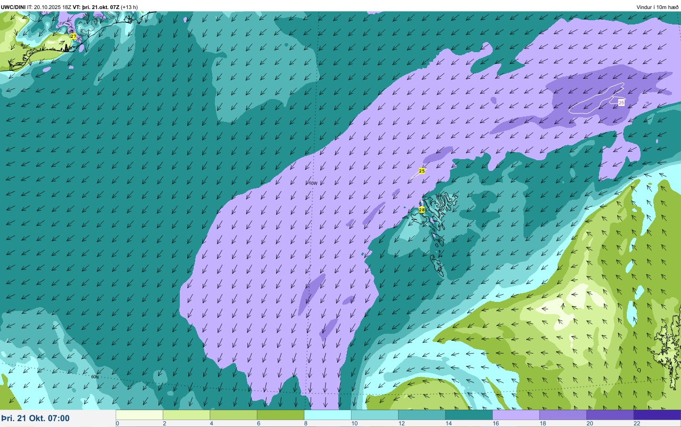
Task: Select the 16–18 m/s light purple legend swatch
Action: pos(516,415)
